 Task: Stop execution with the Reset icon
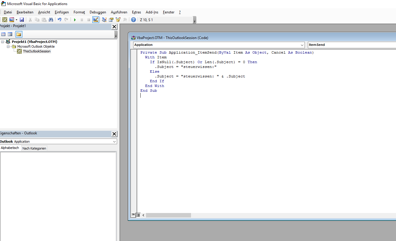coord(88,20)
